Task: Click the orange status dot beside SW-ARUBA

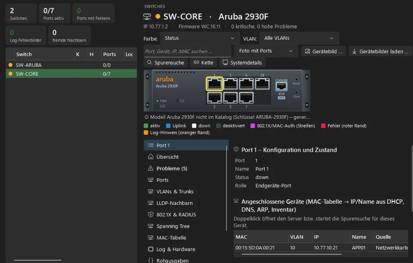Action: click(10, 65)
